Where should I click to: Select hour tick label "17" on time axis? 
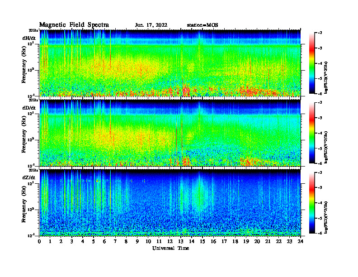pos(224,241)
